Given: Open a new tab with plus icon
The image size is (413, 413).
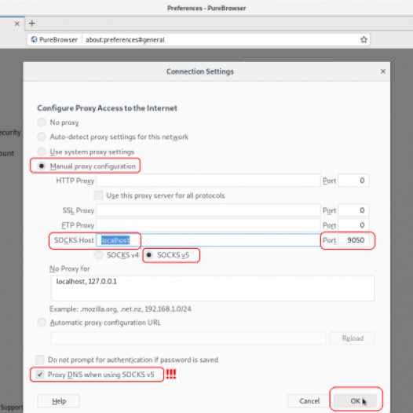Looking at the screenshot, I should click(x=32, y=24).
